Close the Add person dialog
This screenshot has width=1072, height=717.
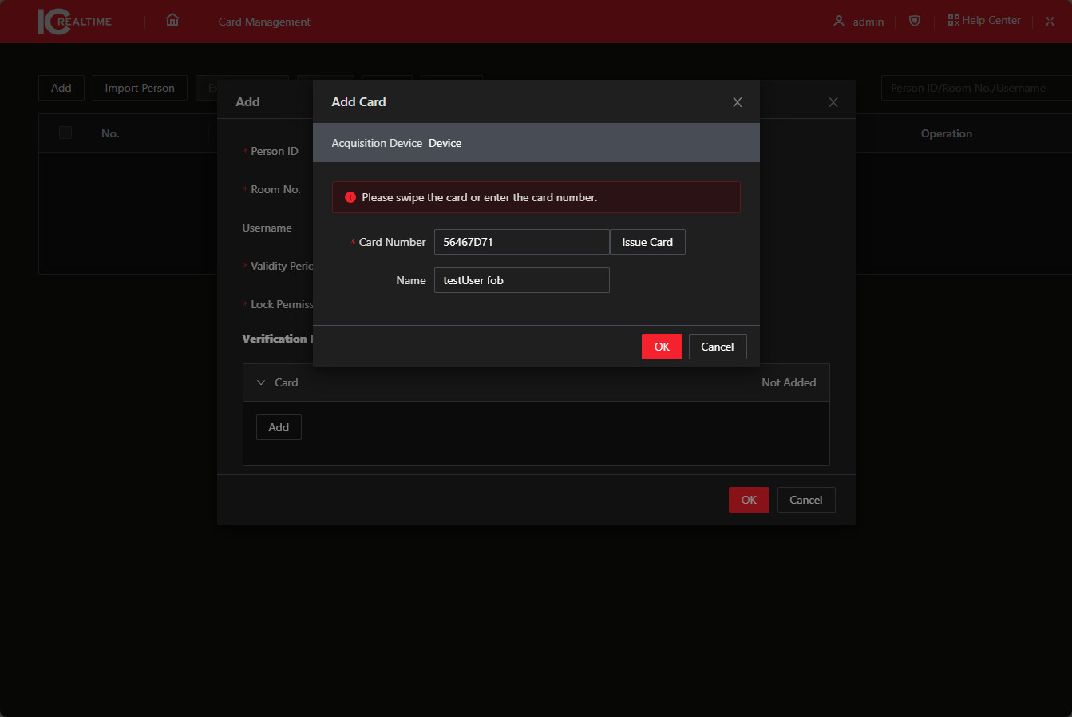(833, 102)
